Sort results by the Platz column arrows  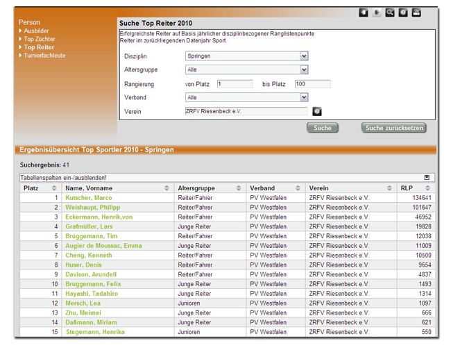point(54,188)
